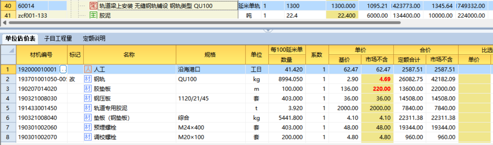Click the 基价 column header

coord(345,60)
